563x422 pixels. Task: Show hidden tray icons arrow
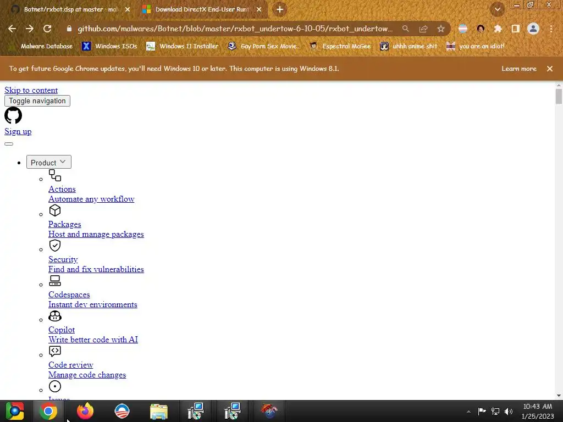pos(468,412)
